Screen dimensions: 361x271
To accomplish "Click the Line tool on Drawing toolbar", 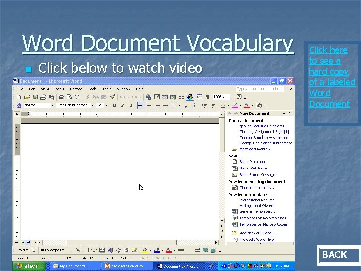I will (69, 250).
